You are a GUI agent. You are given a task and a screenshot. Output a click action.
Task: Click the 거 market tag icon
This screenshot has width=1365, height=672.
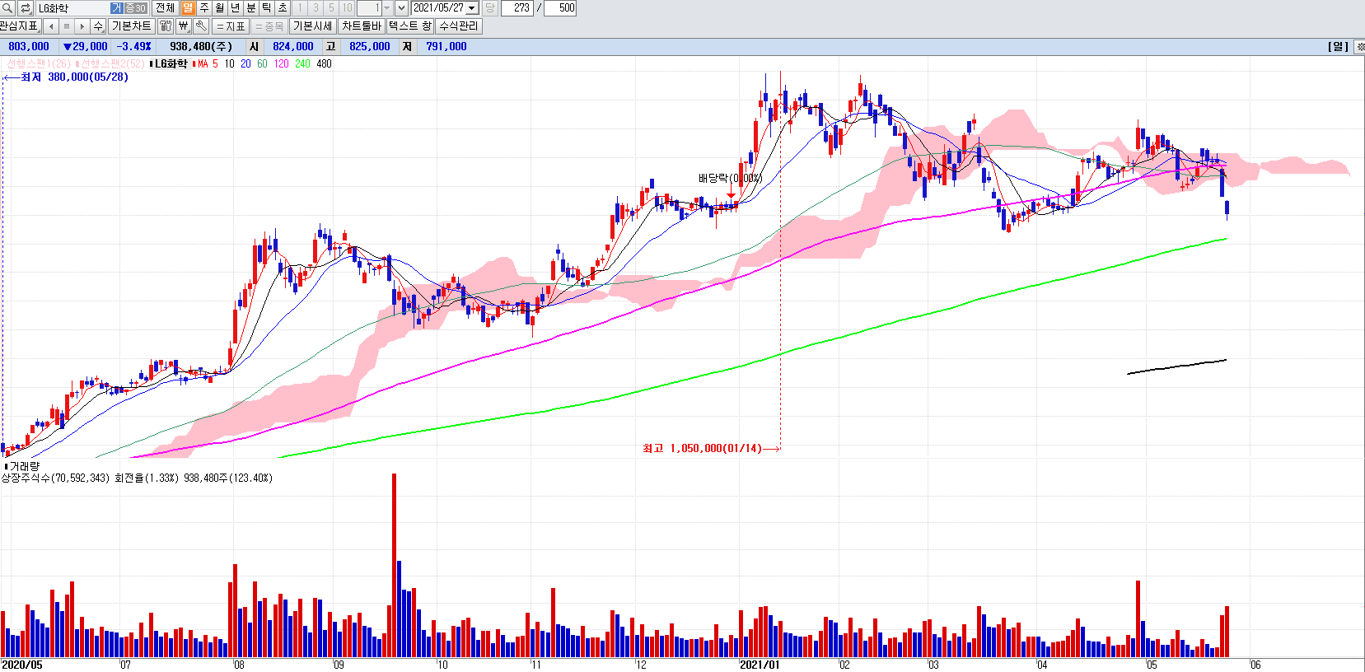coord(116,8)
